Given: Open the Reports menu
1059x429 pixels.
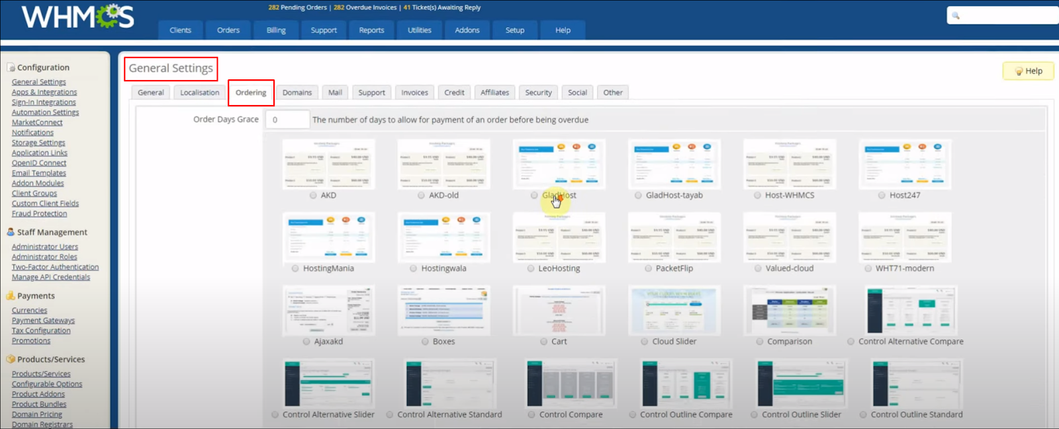Looking at the screenshot, I should pyautogui.click(x=371, y=30).
